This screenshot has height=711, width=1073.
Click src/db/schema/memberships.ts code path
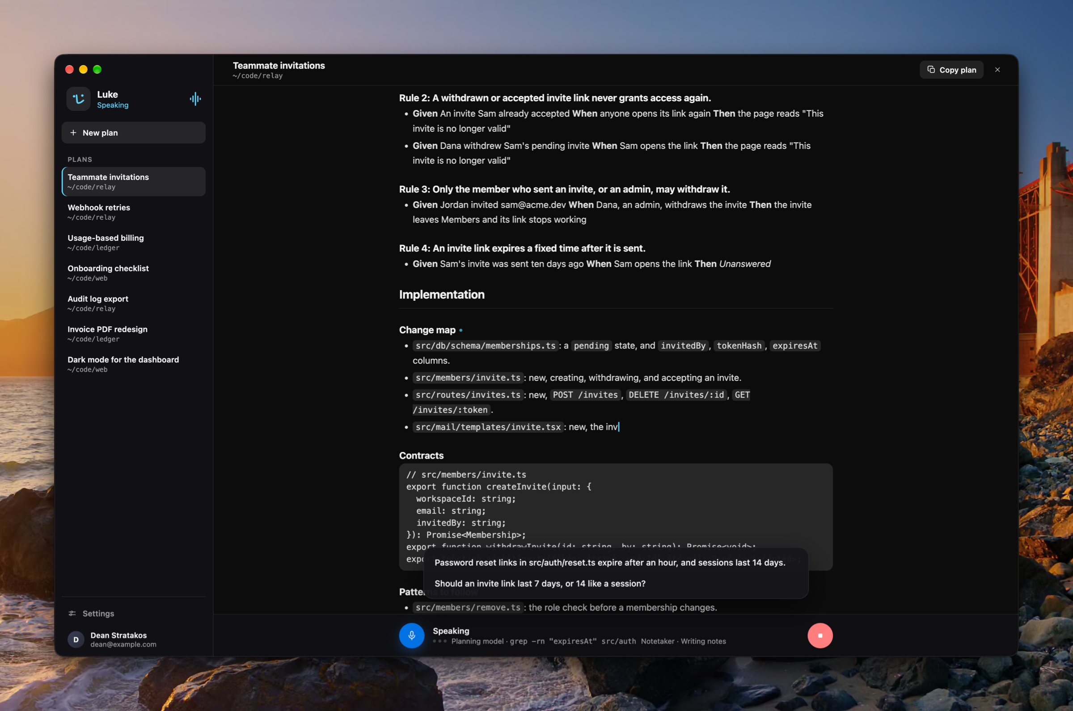[x=485, y=345]
